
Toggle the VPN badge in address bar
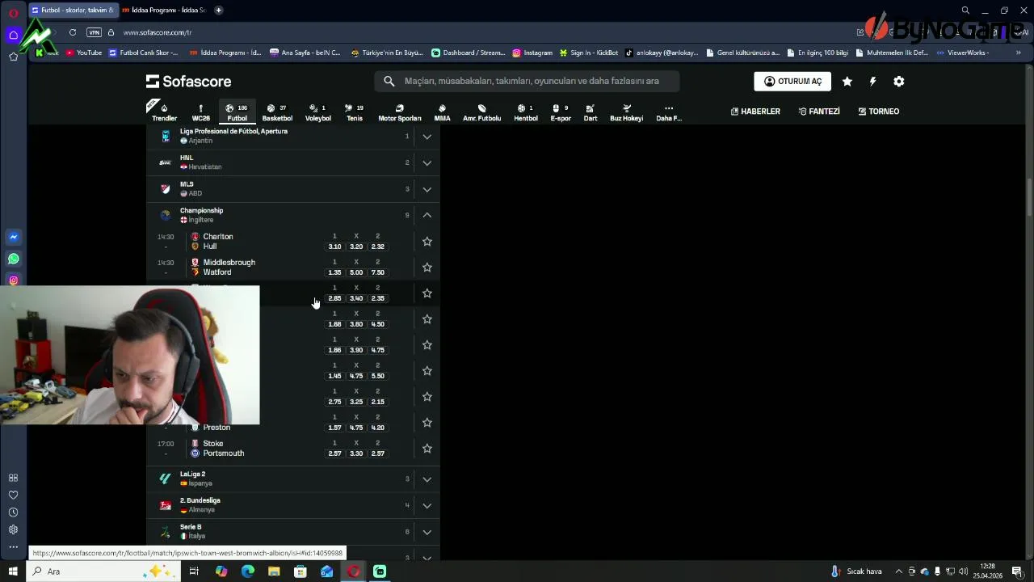pyautogui.click(x=95, y=32)
